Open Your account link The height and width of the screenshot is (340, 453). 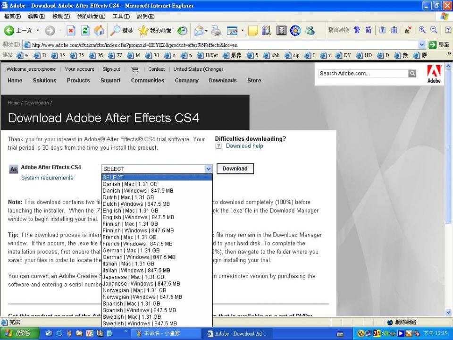click(x=79, y=69)
